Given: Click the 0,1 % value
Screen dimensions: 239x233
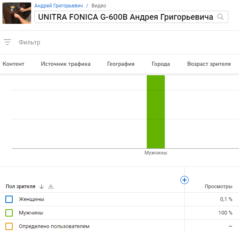Looking at the screenshot, I should [x=226, y=199].
